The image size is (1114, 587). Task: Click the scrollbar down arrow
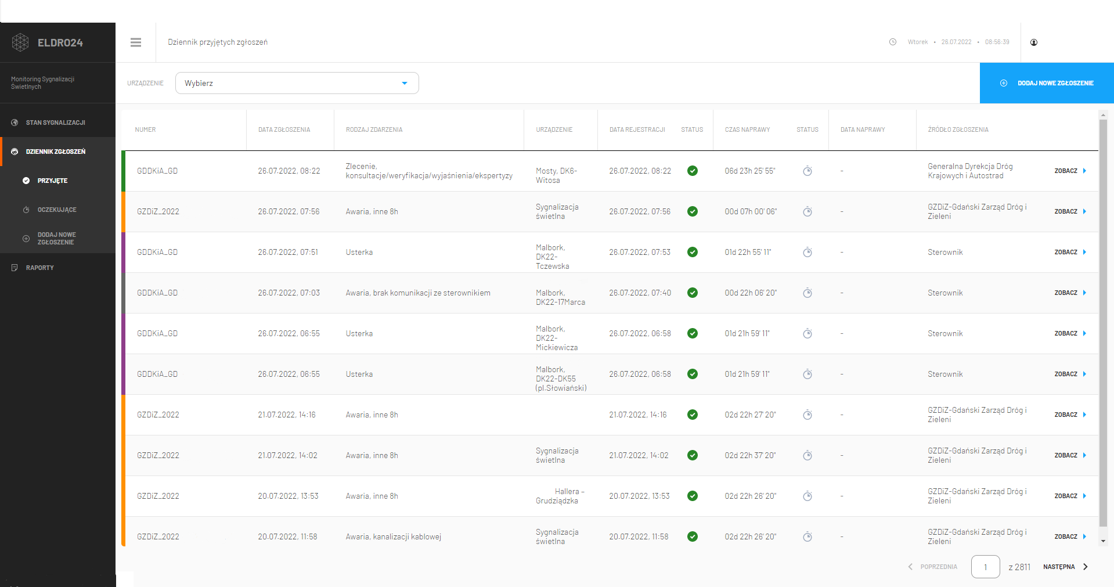(1103, 541)
